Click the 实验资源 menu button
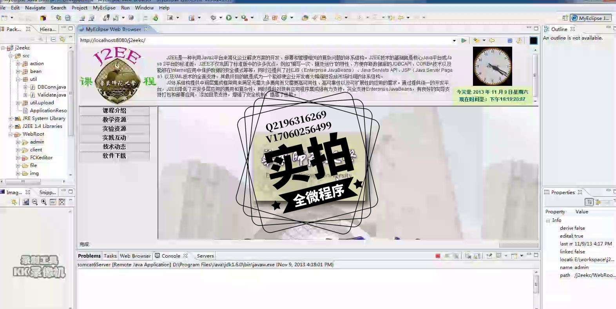Viewport: 616px width, 309px height. coord(114,129)
